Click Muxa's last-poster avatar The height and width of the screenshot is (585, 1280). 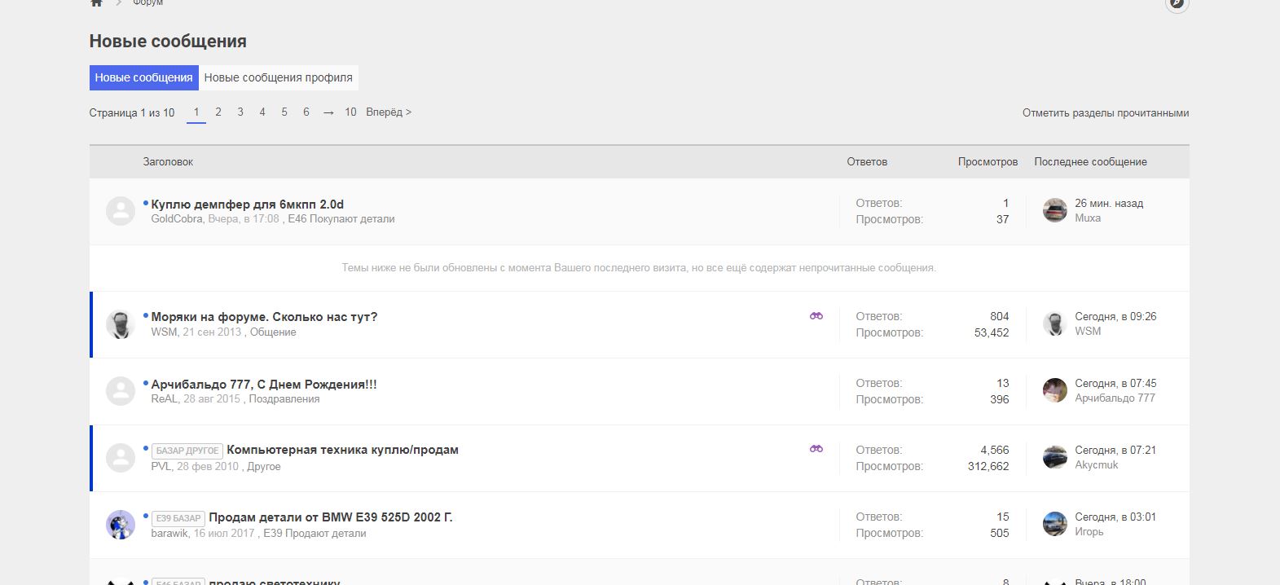point(1054,210)
